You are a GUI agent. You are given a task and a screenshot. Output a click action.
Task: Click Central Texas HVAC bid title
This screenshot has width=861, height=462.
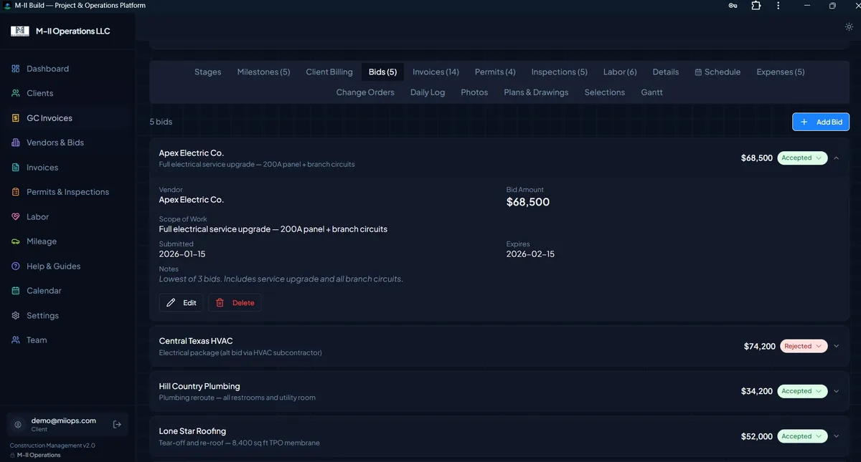pyautogui.click(x=196, y=341)
